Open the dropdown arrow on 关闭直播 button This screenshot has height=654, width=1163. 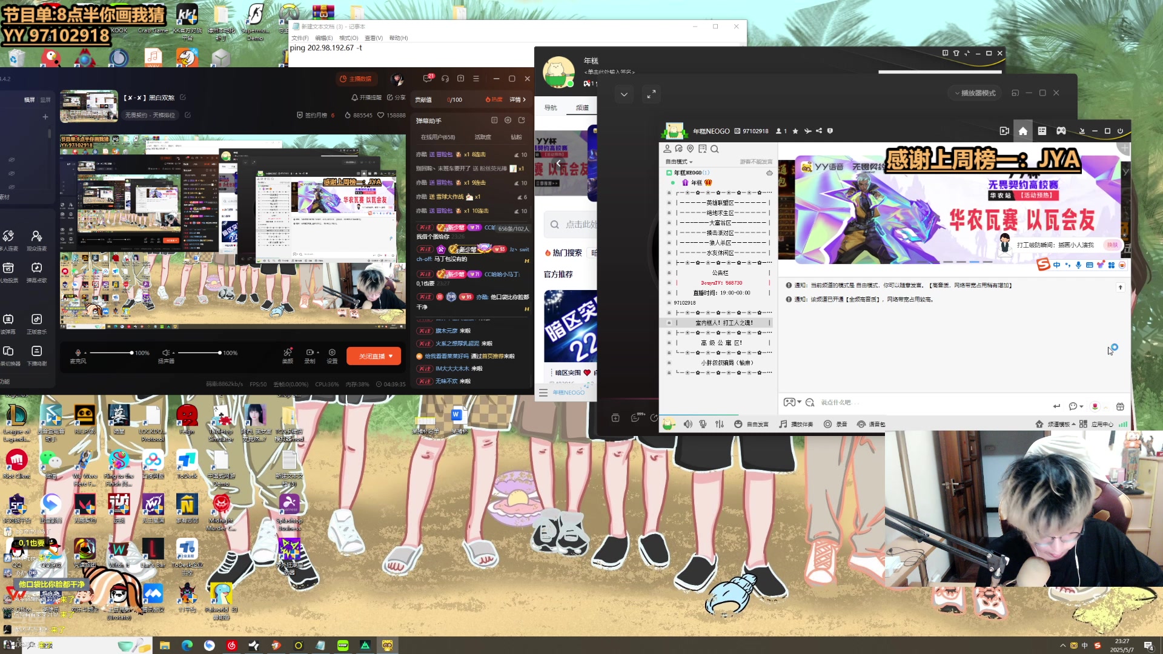pyautogui.click(x=391, y=356)
